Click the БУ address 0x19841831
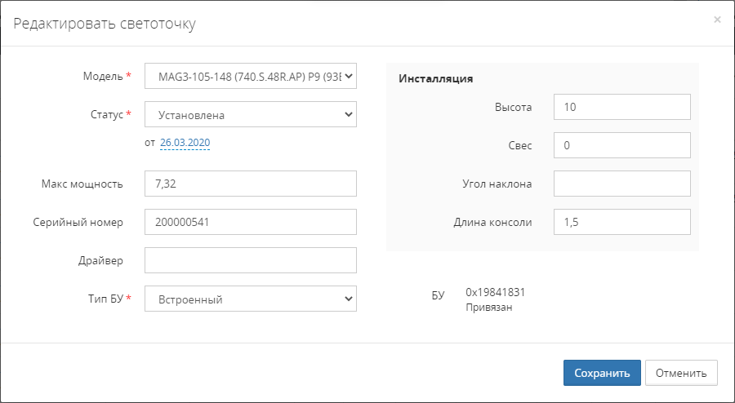Screen dimensions: 735x403 pyautogui.click(x=495, y=292)
